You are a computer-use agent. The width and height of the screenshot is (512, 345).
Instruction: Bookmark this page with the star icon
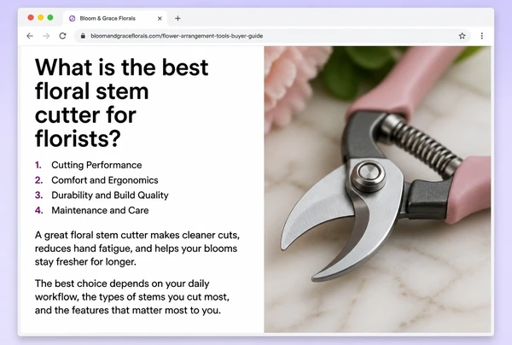pos(462,36)
